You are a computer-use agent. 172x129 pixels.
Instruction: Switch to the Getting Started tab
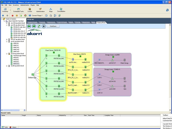pyautogui.click(x=33, y=23)
